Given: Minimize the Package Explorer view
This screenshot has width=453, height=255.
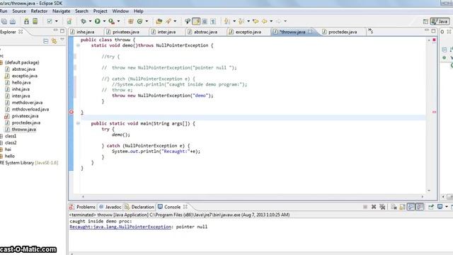Looking at the screenshot, I should [55, 30].
